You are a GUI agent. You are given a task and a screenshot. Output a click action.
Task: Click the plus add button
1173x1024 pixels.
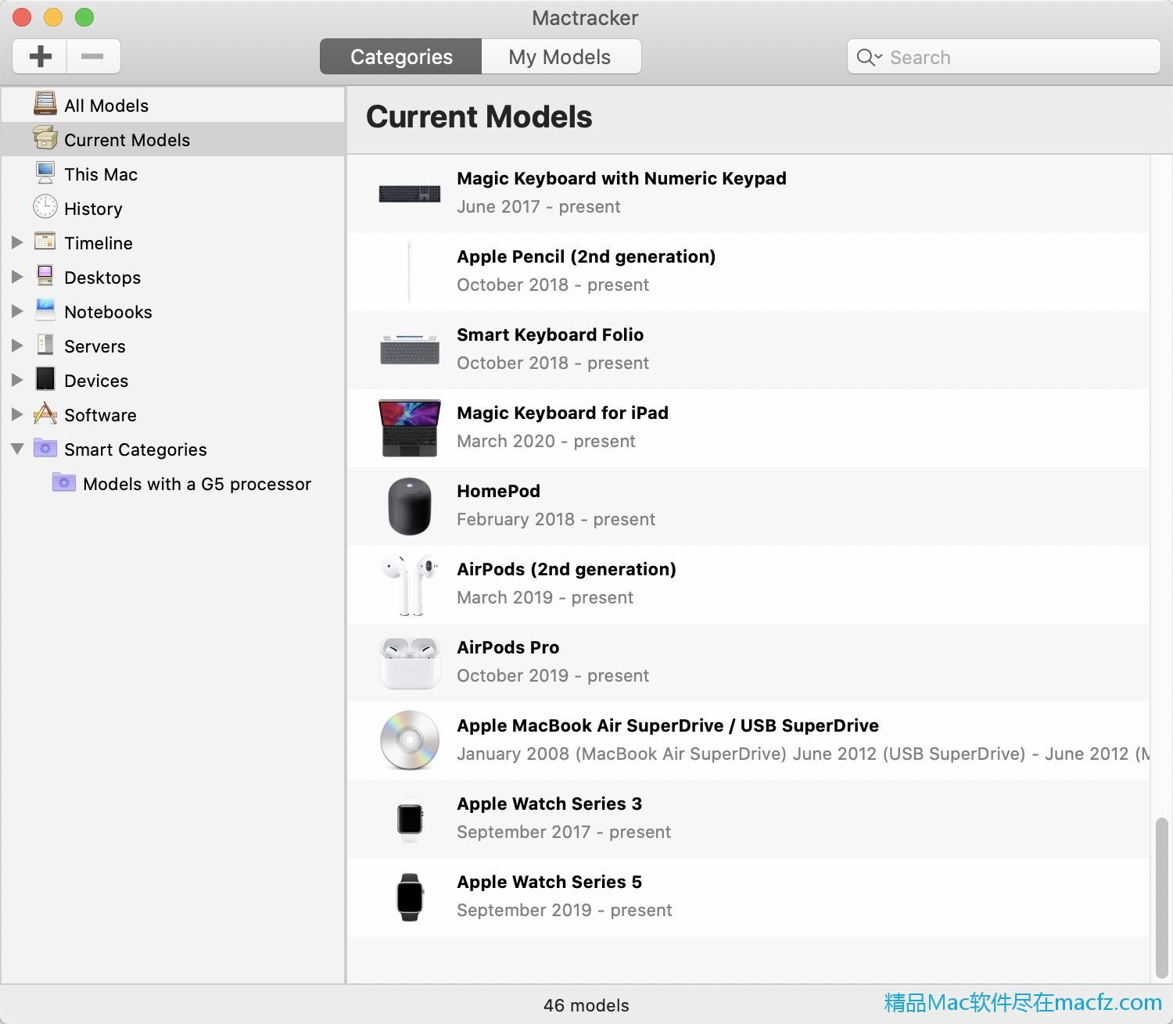[x=40, y=56]
